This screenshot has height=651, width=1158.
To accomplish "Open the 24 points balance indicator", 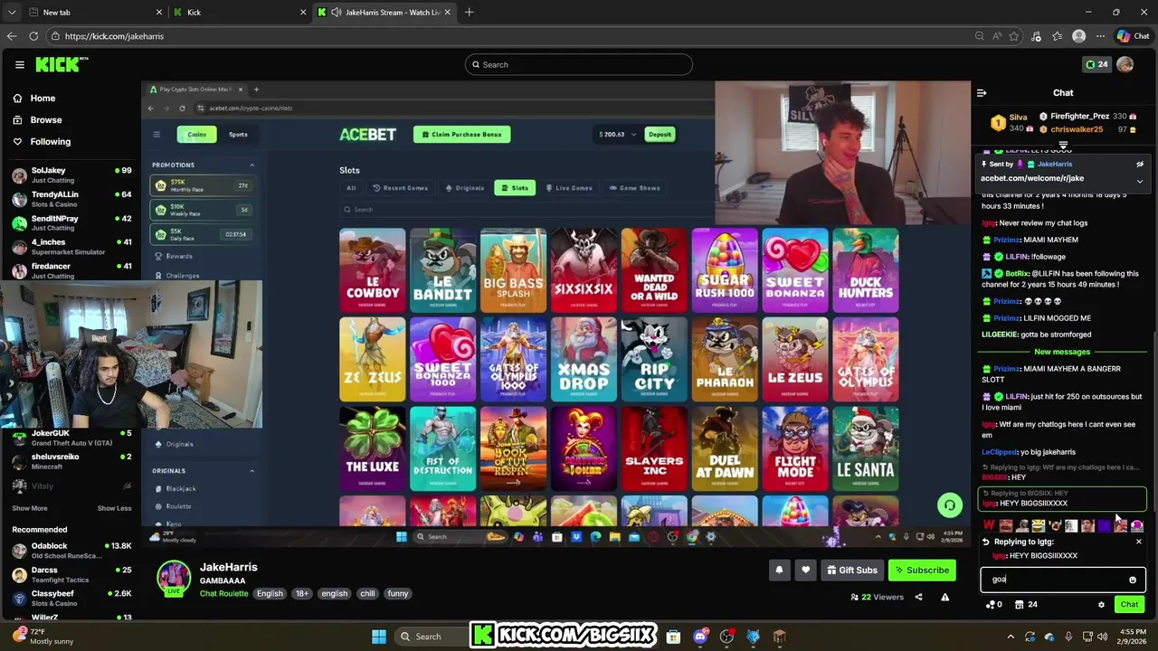I will pyautogui.click(x=1096, y=64).
